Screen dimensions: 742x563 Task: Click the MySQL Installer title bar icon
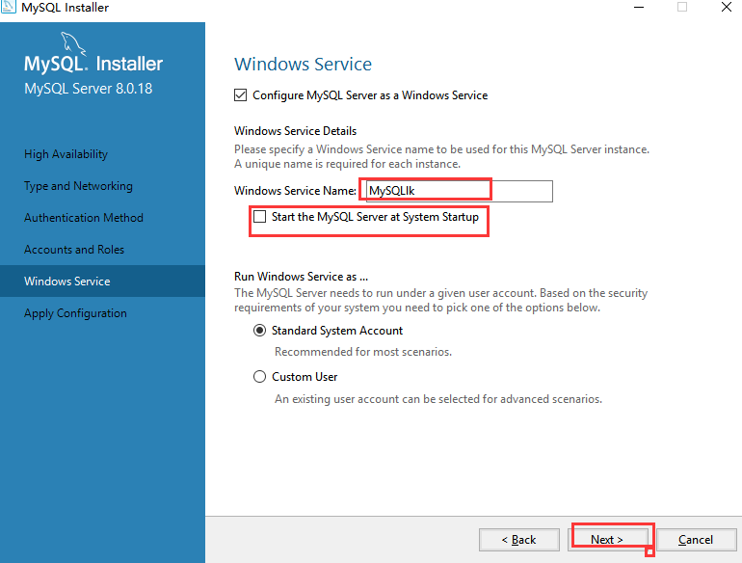tap(8, 6)
